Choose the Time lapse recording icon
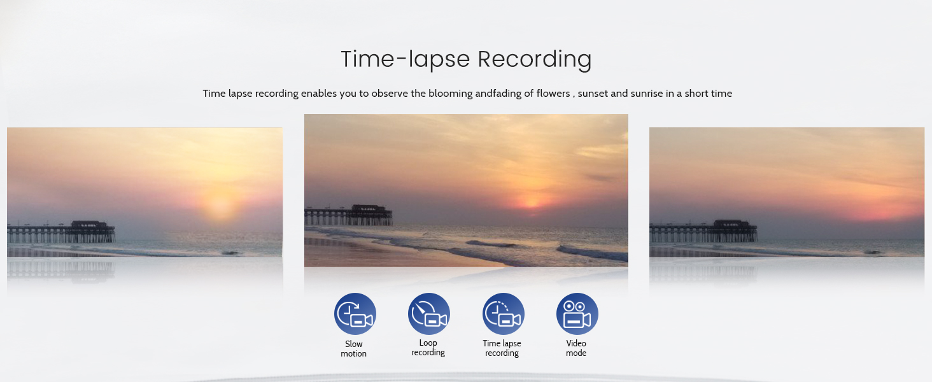The width and height of the screenshot is (932, 382). [503, 314]
